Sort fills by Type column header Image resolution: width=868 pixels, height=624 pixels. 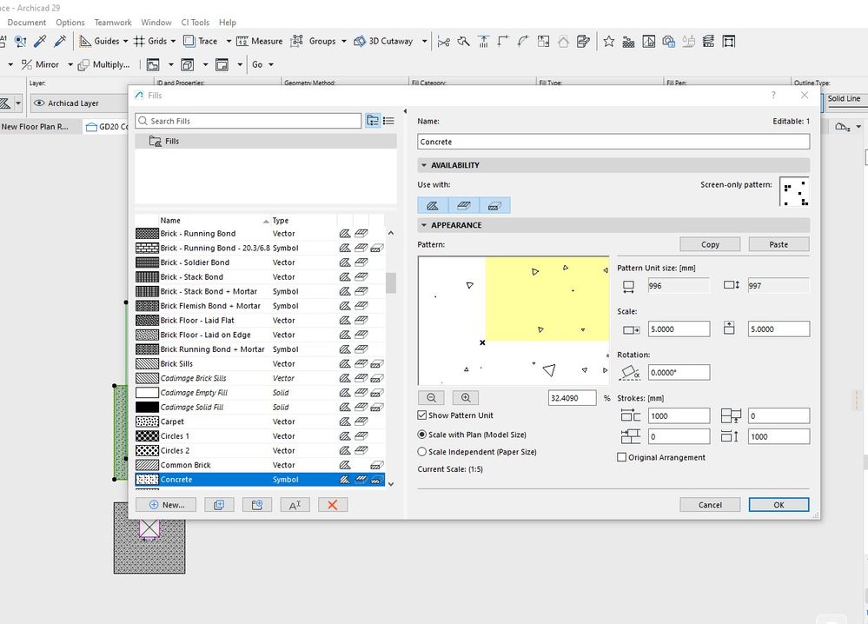tap(303, 221)
